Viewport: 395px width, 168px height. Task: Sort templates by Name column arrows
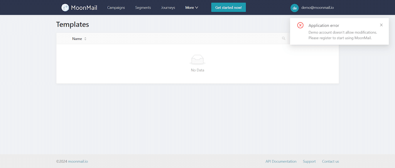tap(85, 38)
